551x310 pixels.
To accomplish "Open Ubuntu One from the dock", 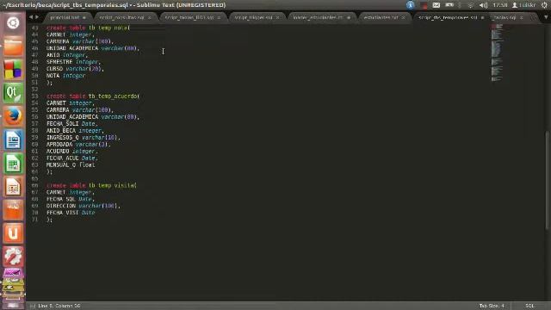I will 13,233.
